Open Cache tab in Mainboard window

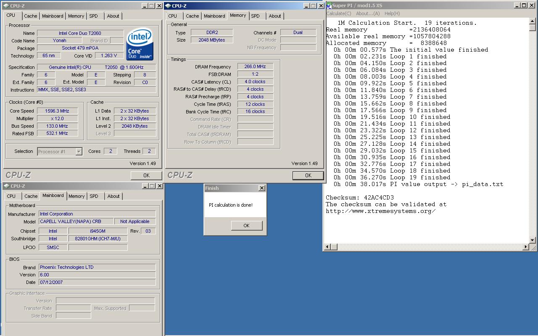(x=31, y=196)
